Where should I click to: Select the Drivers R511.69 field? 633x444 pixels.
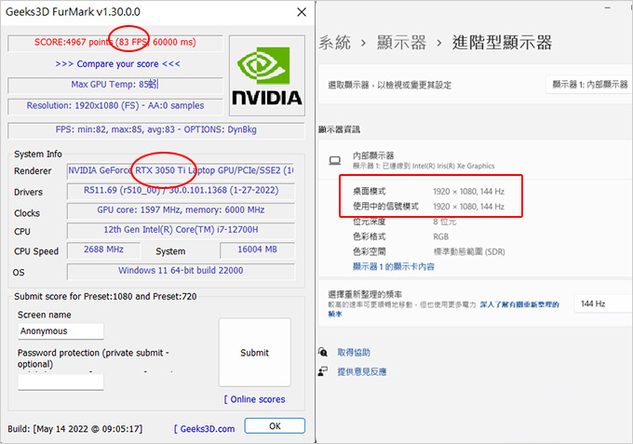[x=181, y=191]
